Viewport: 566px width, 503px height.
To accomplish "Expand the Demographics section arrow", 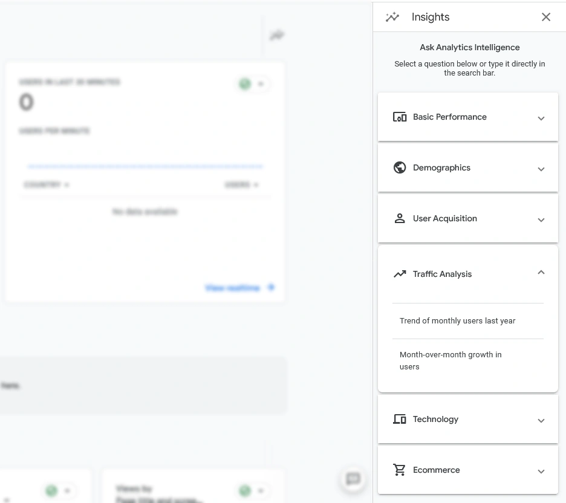I will 541,169.
